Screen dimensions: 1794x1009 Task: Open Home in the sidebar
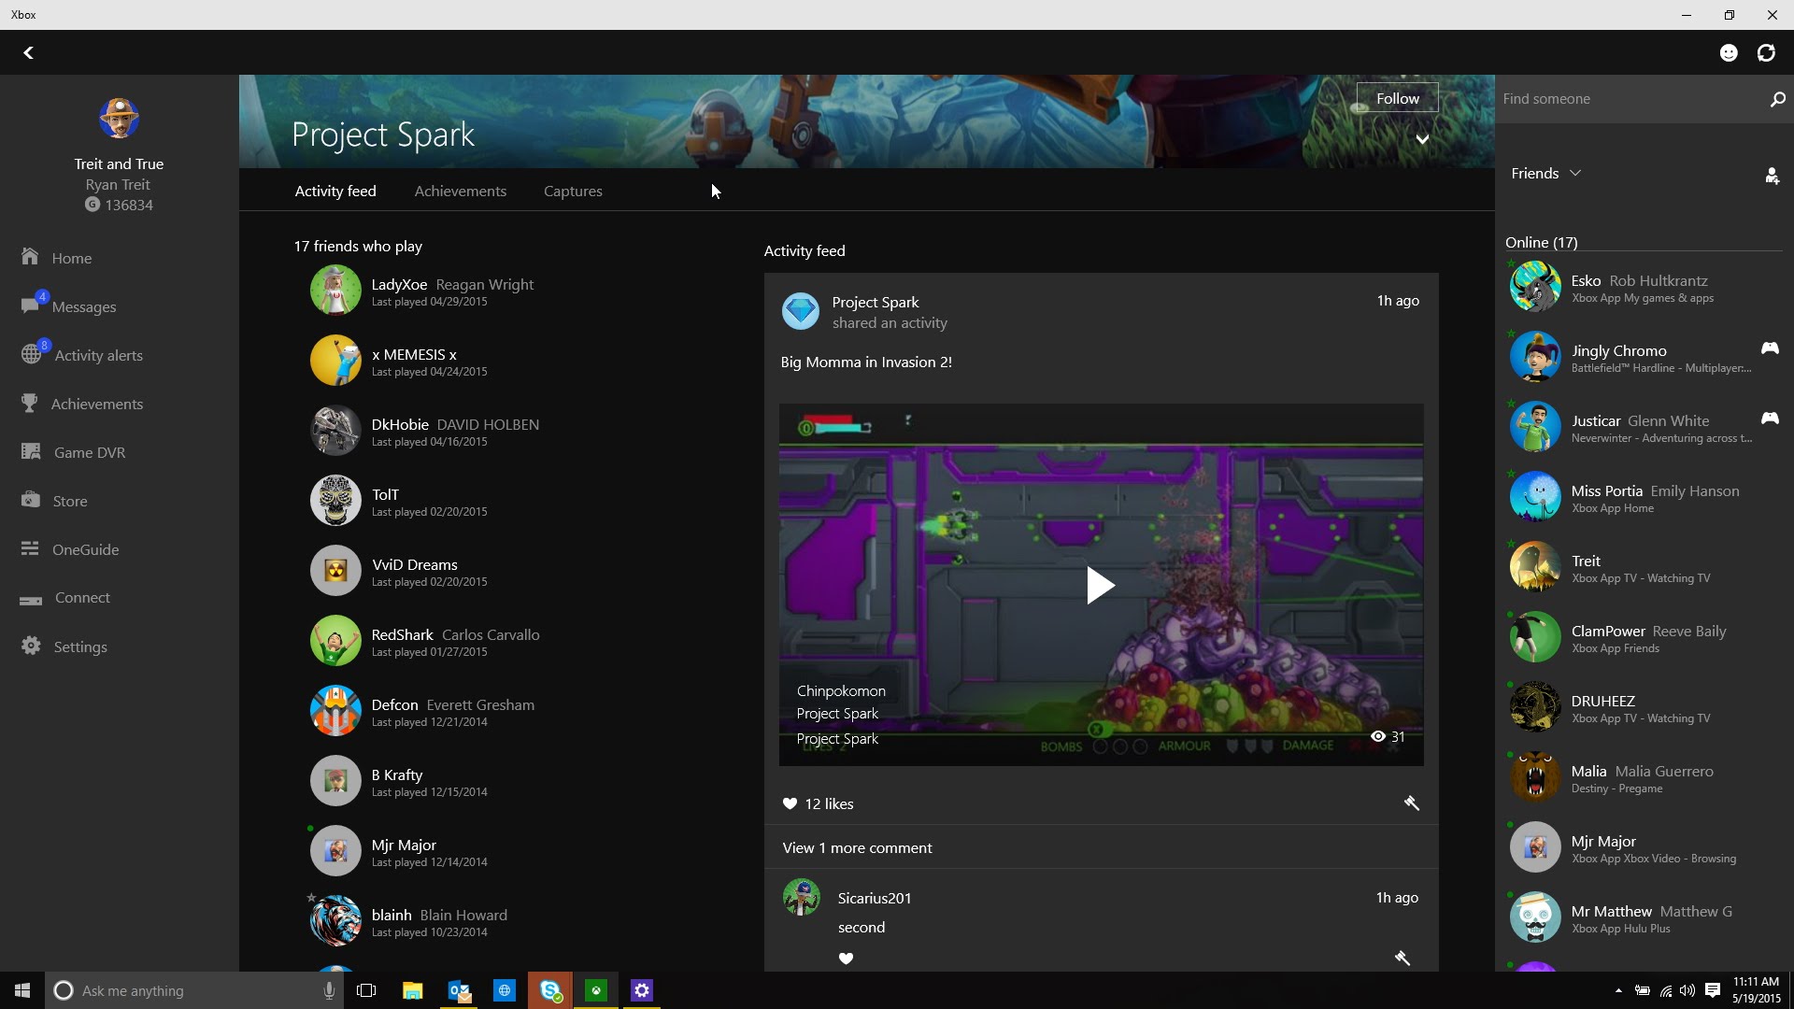57,258
